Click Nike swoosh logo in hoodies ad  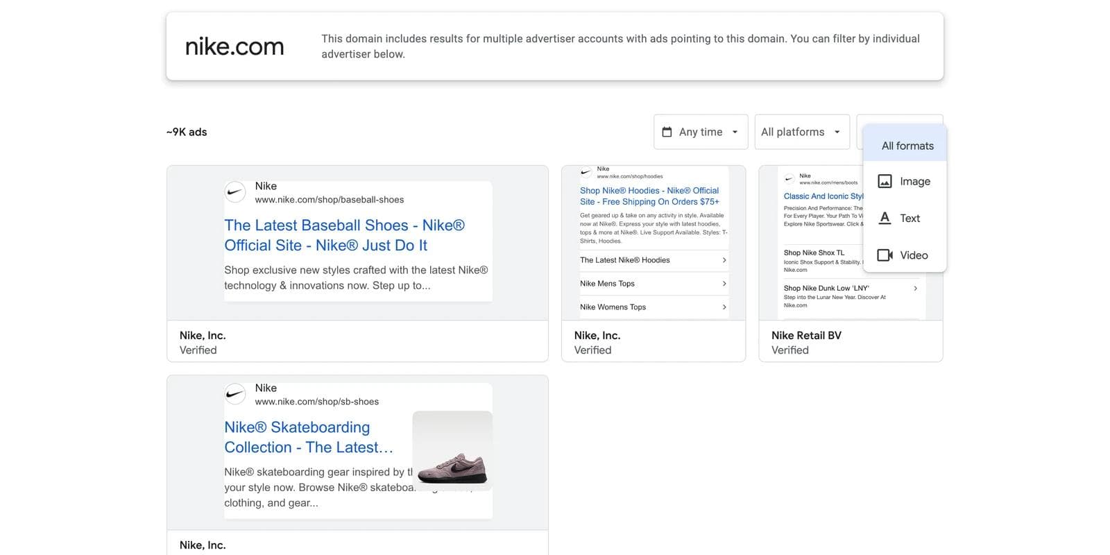click(x=586, y=172)
